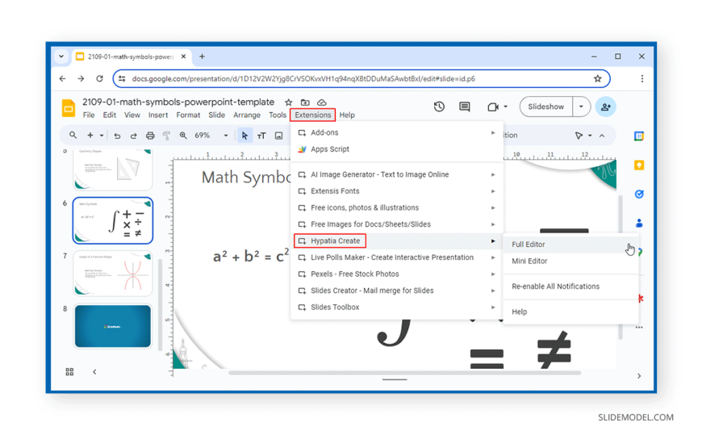Open the comments panel icon
Image resolution: width=702 pixels, height=435 pixels.
coord(464,107)
